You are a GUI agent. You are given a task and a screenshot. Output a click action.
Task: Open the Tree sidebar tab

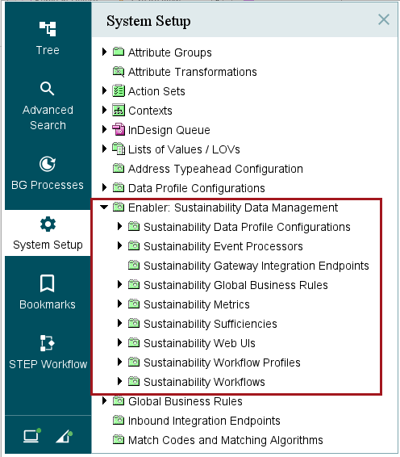point(48,38)
